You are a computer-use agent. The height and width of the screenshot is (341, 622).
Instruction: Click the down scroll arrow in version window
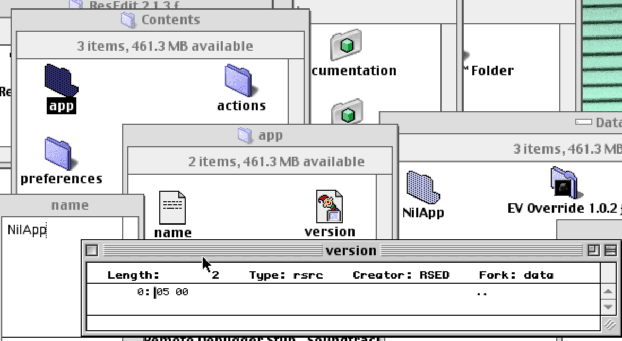(608, 307)
